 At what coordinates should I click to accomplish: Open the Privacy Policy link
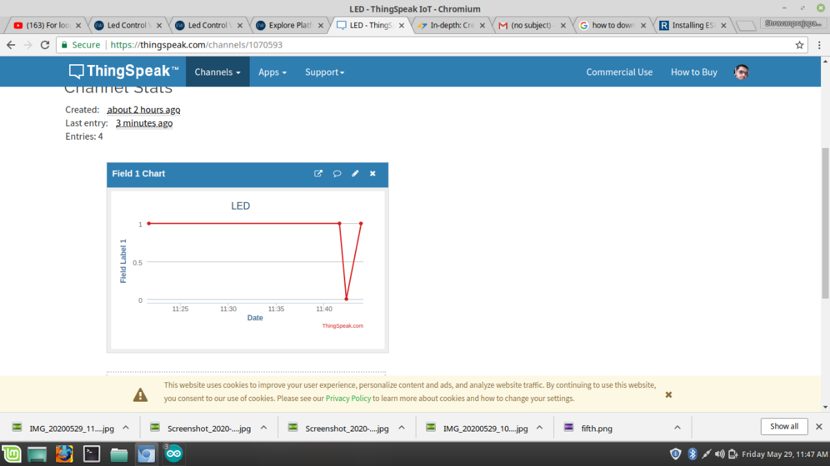coord(348,399)
